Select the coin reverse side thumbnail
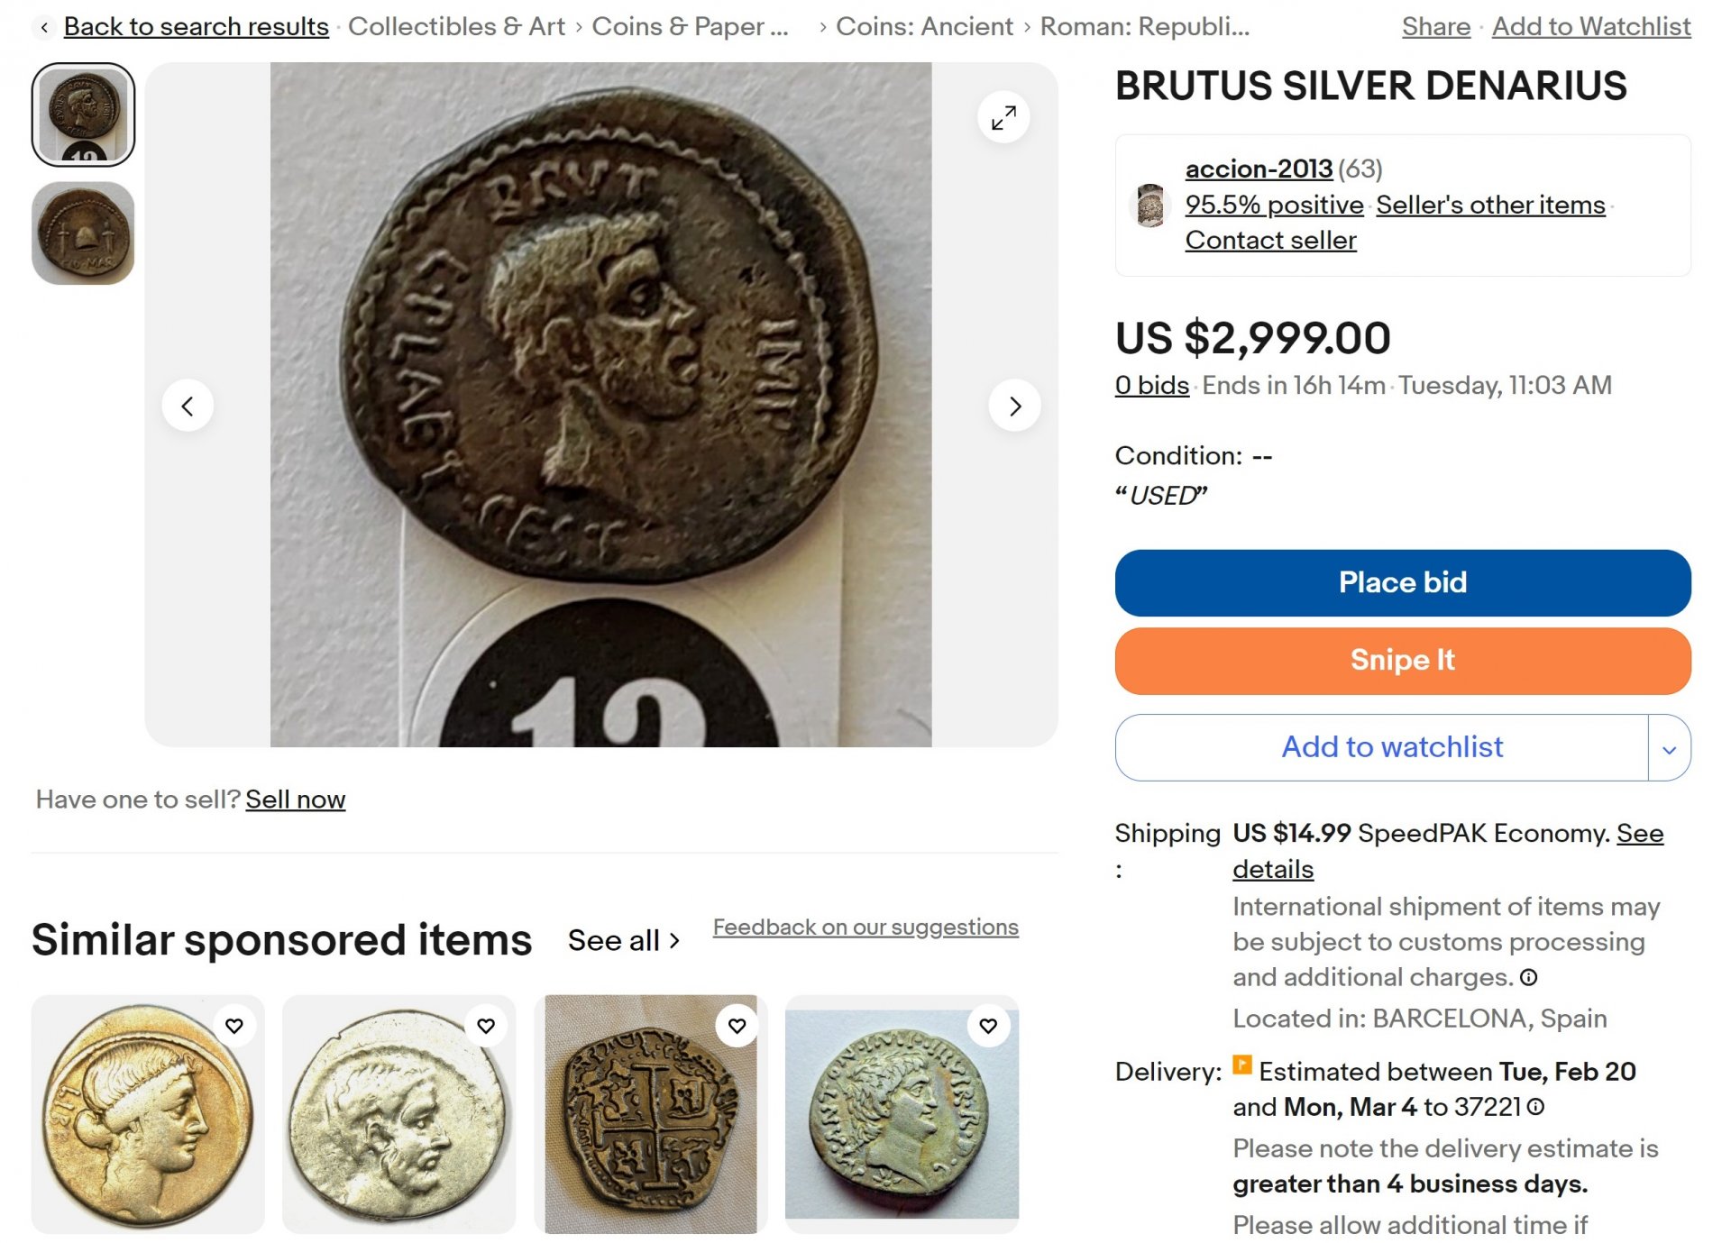Image resolution: width=1731 pixels, height=1243 pixels. pos(83,233)
